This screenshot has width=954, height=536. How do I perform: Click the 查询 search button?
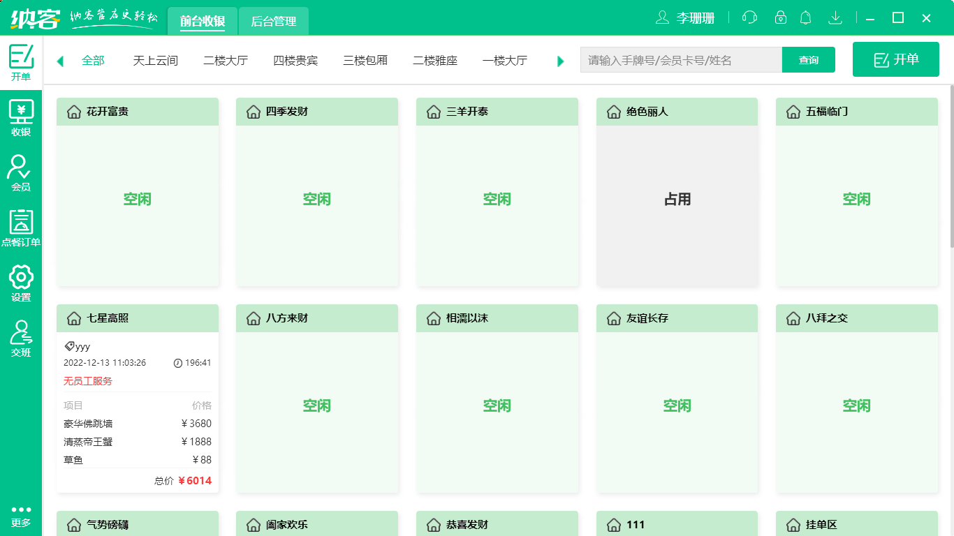(808, 60)
